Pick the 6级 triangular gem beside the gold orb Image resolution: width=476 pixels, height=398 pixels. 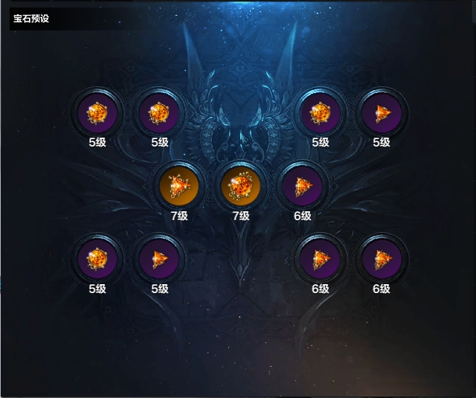pyautogui.click(x=303, y=186)
